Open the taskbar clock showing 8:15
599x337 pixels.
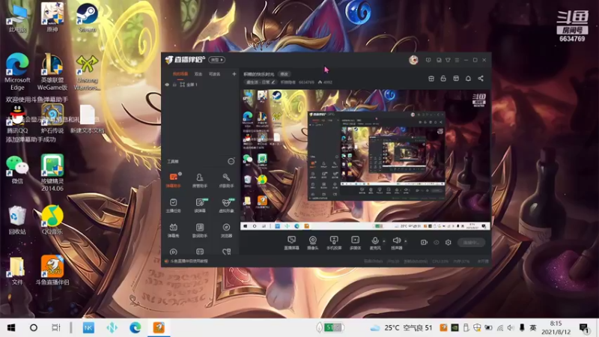pos(556,328)
